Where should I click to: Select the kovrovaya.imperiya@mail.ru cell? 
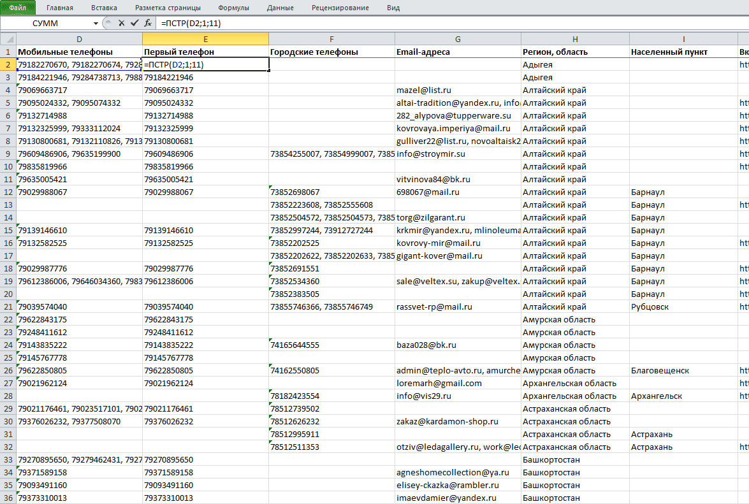458,128
